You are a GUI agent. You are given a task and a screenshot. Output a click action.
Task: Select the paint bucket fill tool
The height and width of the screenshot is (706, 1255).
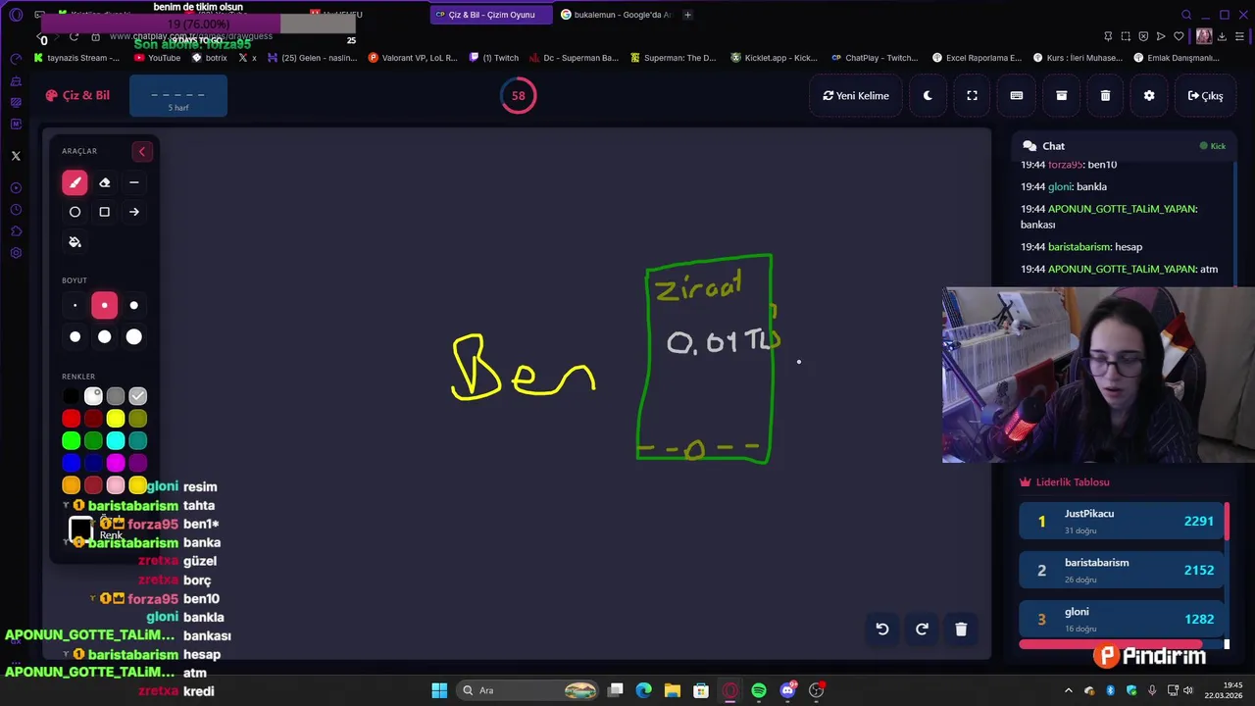pyautogui.click(x=75, y=242)
